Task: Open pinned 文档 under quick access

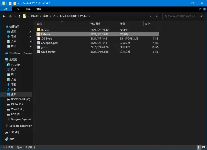Action: tap(13, 42)
